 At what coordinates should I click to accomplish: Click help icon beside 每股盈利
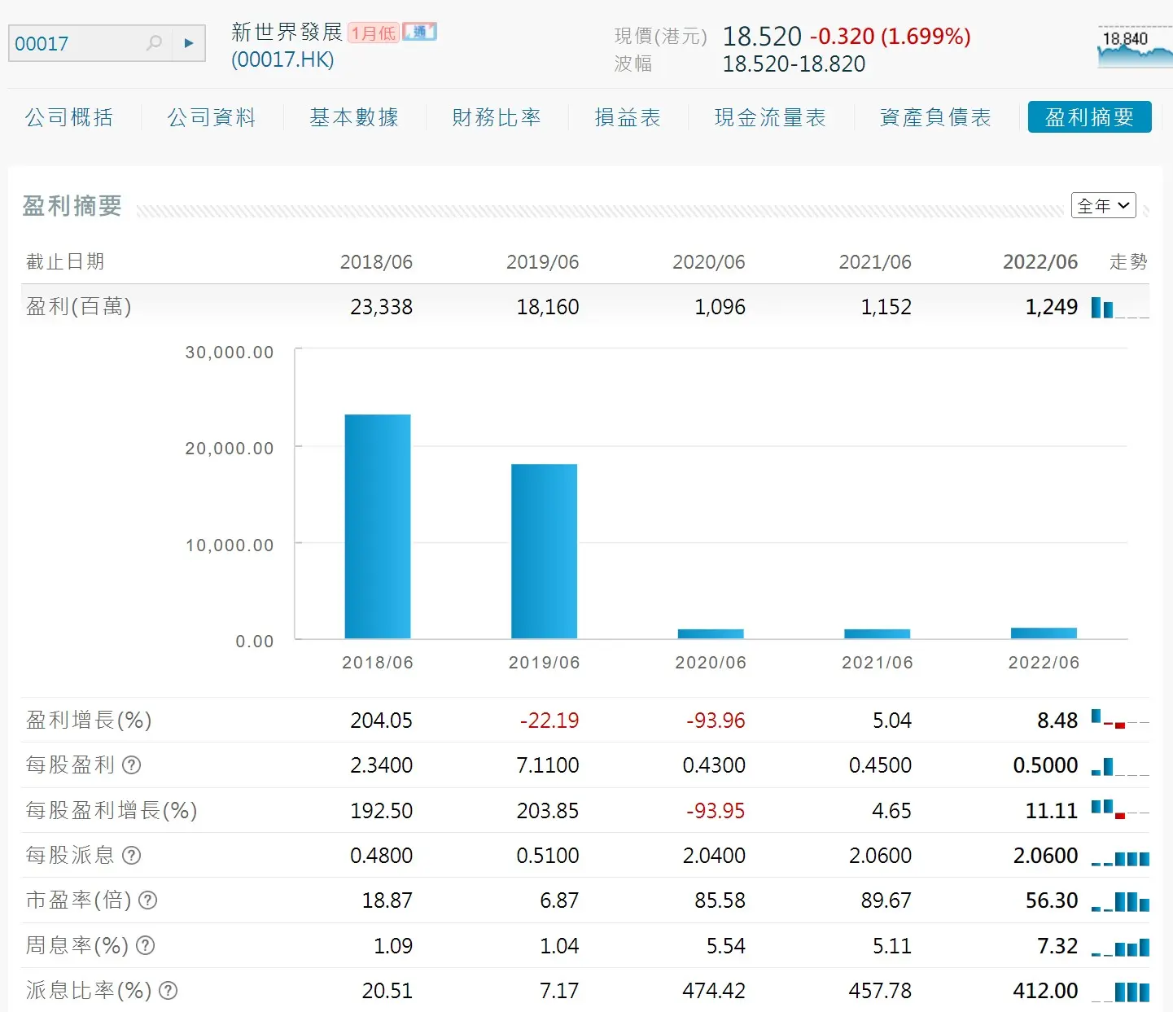click(131, 765)
